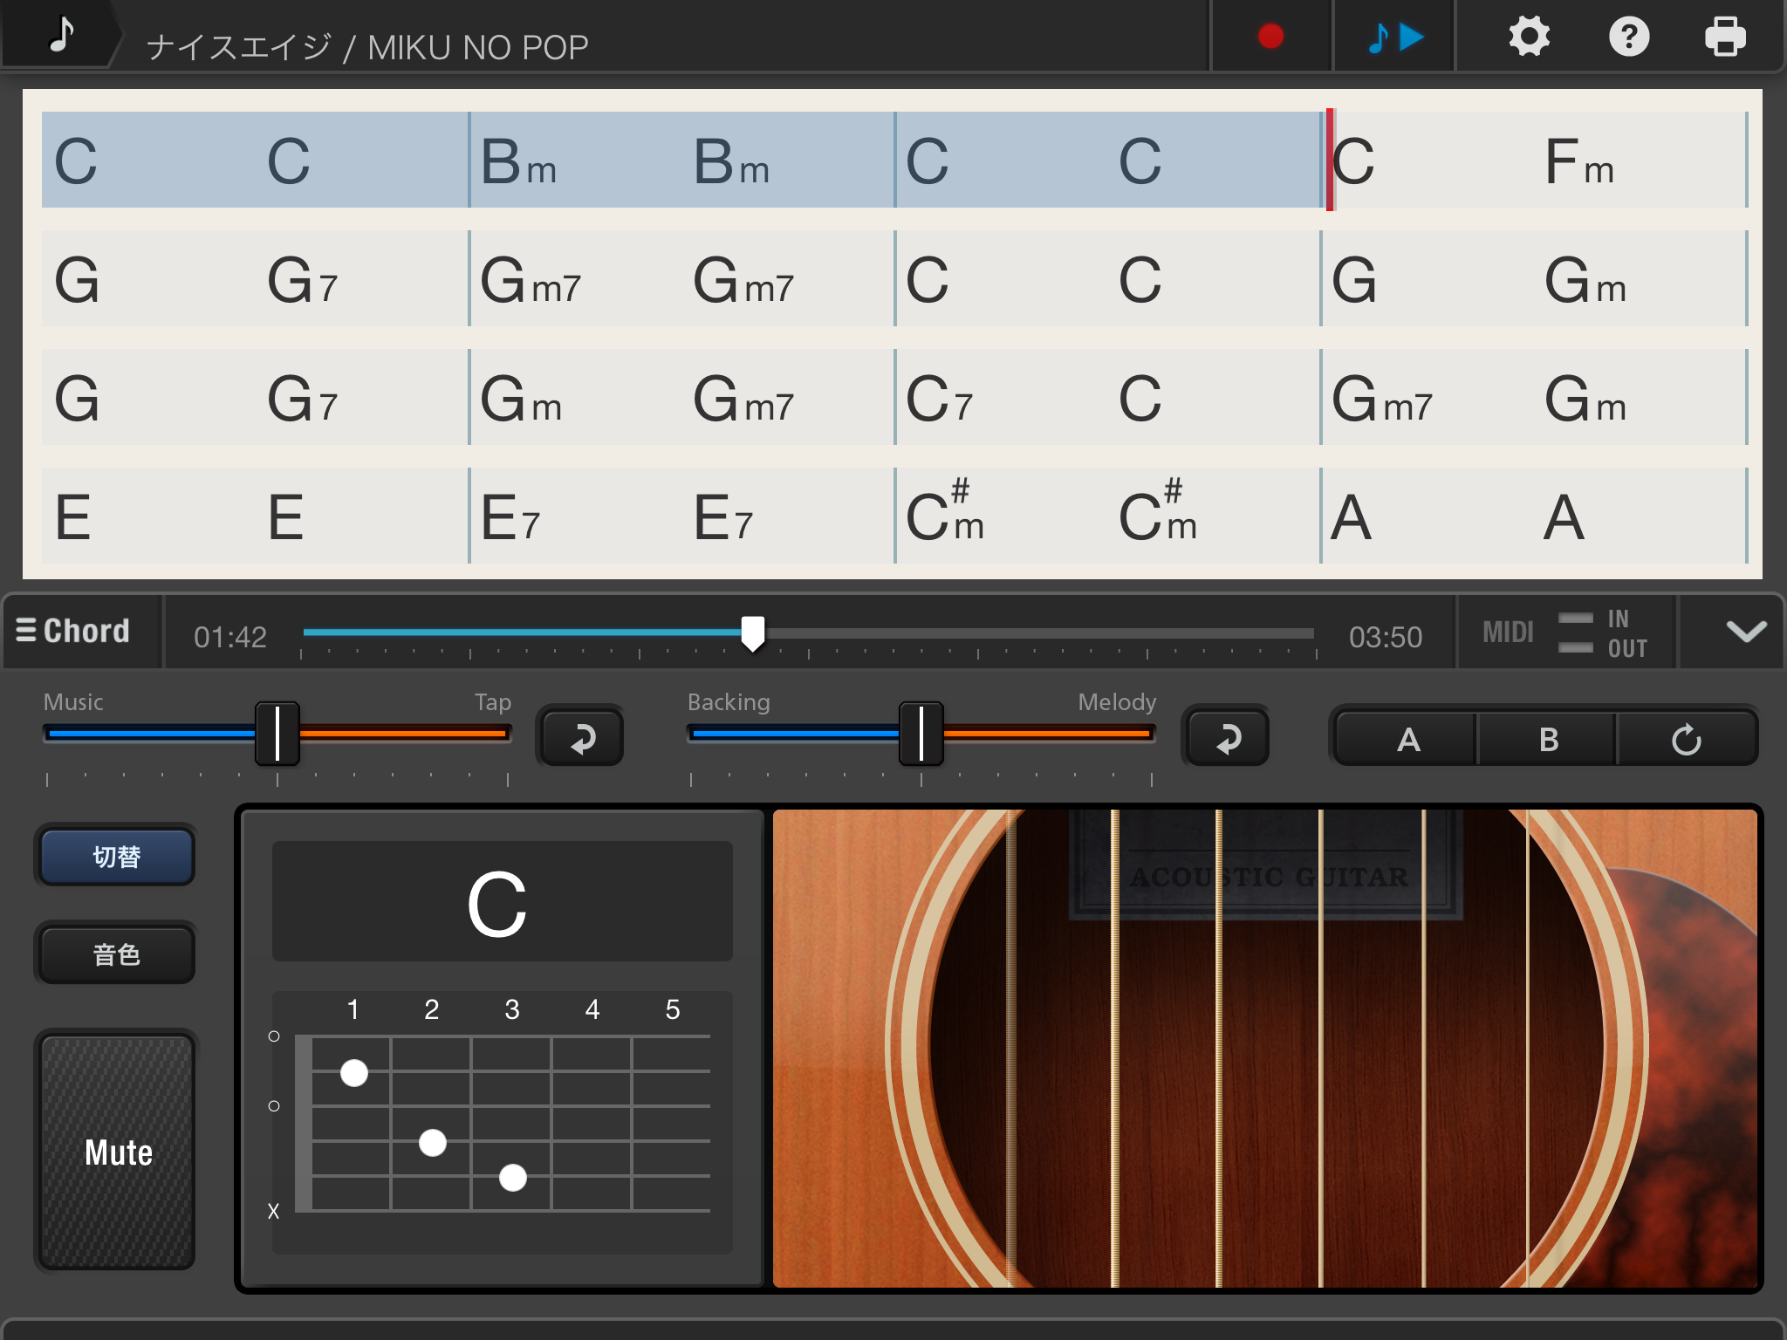Screen dimensions: 1787x1340
Task: Click the elapsed time 01:42
Action: [230, 637]
